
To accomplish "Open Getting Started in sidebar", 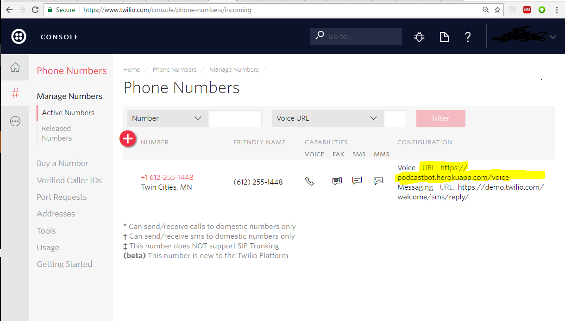I will 64,264.
